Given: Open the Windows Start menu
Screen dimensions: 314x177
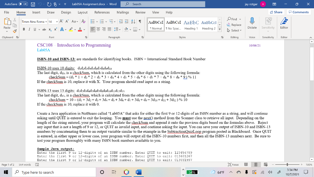Looking at the screenshot, I should (6, 172).
